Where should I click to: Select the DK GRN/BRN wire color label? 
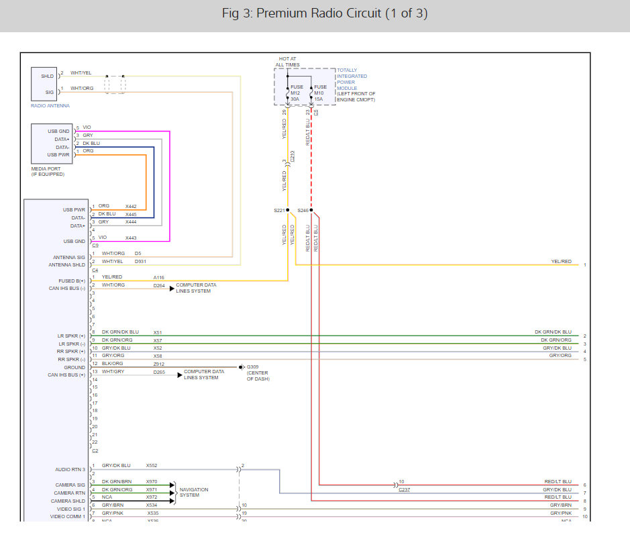coord(117,481)
